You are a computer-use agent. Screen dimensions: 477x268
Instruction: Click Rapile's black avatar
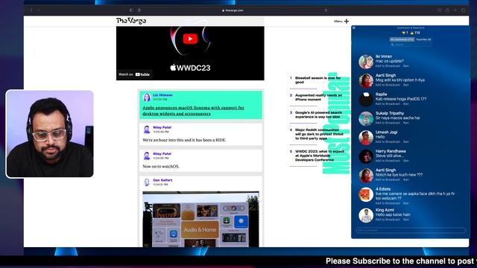pos(366,99)
